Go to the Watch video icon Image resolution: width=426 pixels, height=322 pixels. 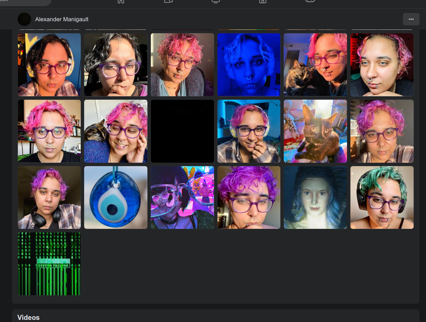(x=215, y=2)
